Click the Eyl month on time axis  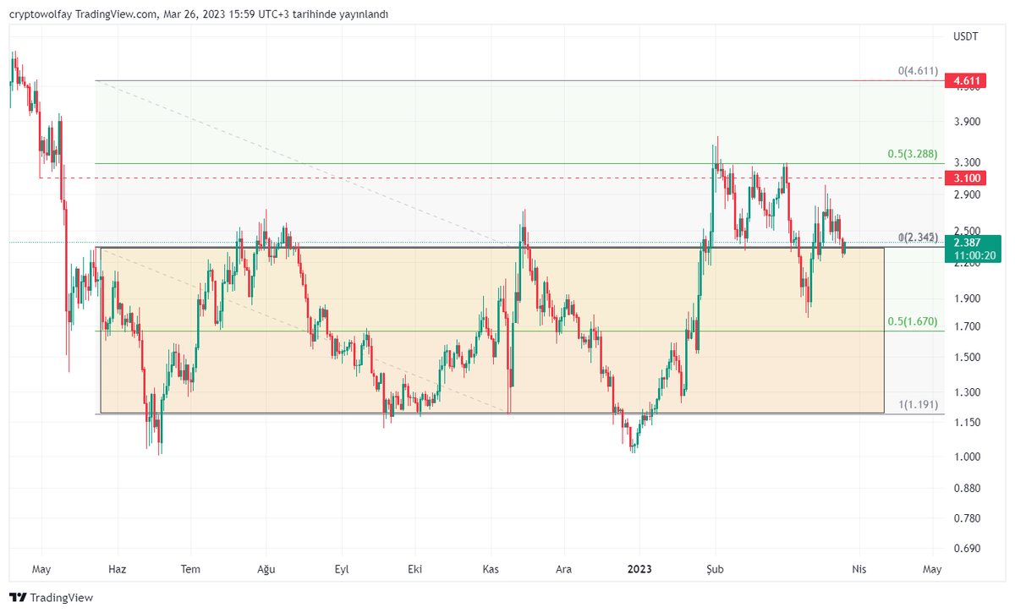[342, 569]
